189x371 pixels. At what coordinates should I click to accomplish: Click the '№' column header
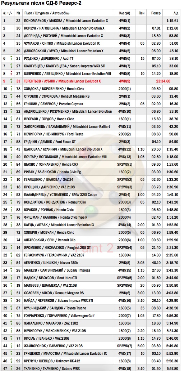point(18,13)
